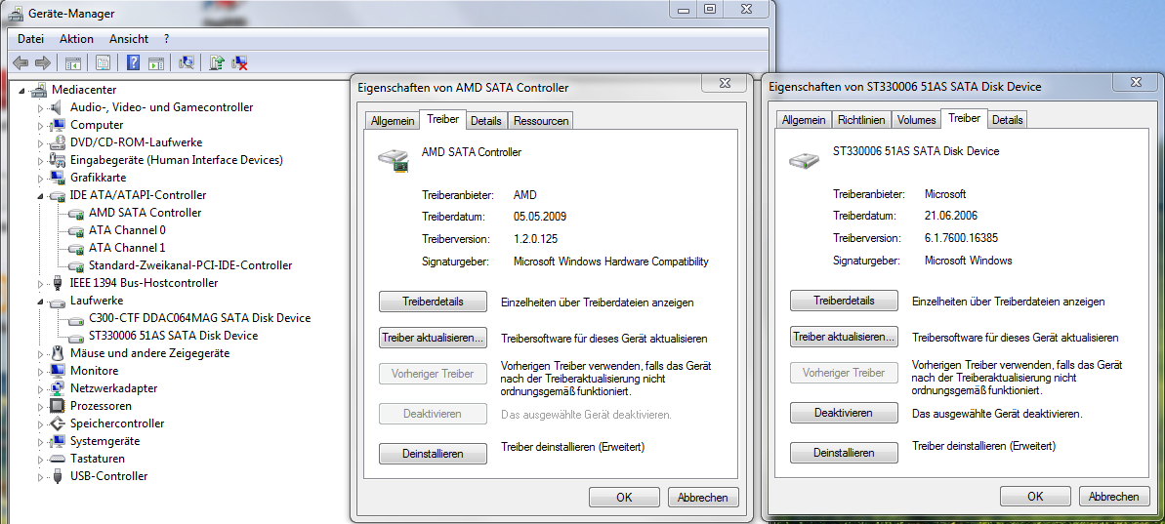The image size is (1165, 524).
Task: Click the IEEE 1394 Bus-Hostcontroller icon
Action: coord(58,283)
